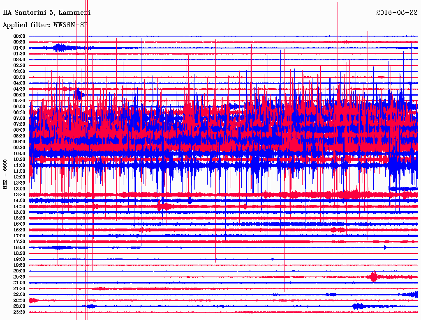Click the 20:30 time label
This screenshot has height=320, width=421.
coord(19,277)
